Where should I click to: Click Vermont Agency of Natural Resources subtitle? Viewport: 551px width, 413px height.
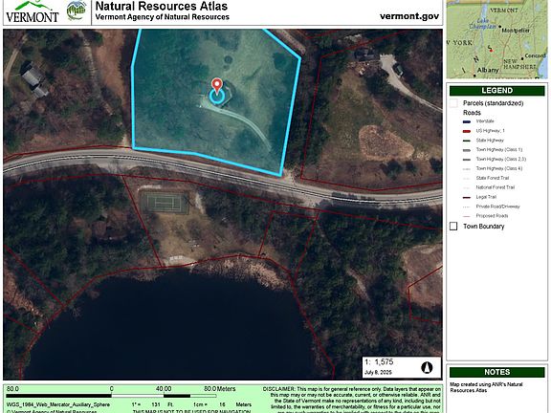click(x=162, y=17)
